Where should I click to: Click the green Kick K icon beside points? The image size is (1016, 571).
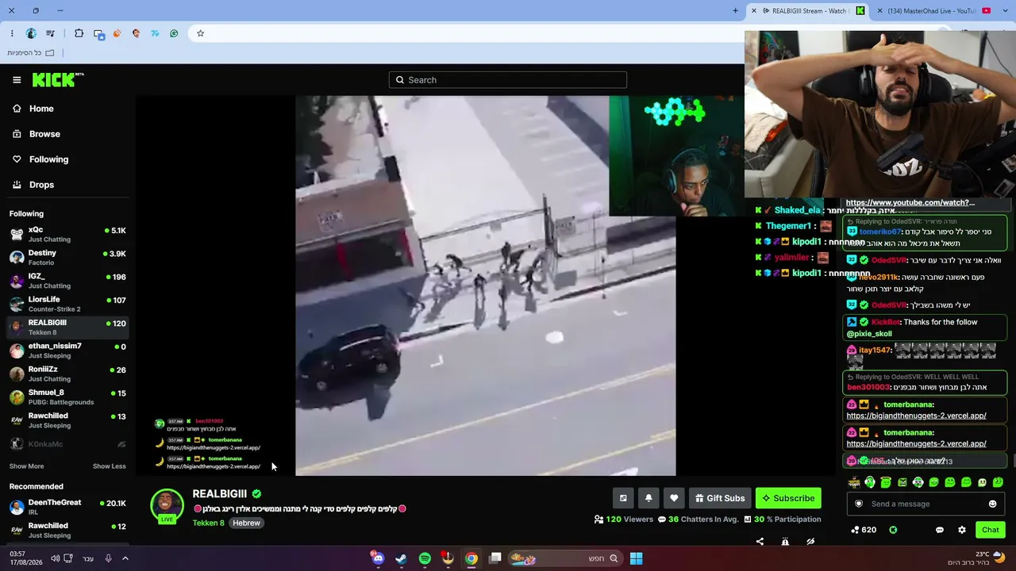(x=893, y=530)
